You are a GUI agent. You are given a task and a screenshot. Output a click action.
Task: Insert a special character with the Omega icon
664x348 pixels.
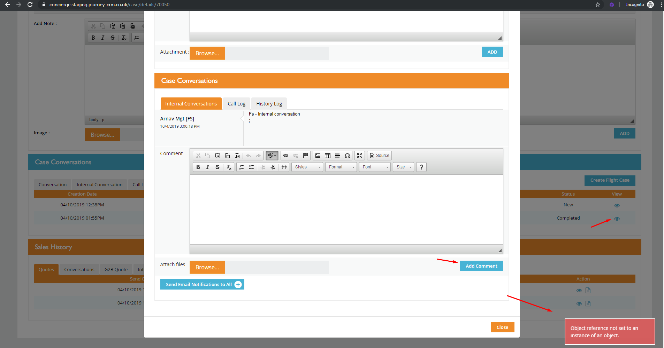(x=347, y=156)
